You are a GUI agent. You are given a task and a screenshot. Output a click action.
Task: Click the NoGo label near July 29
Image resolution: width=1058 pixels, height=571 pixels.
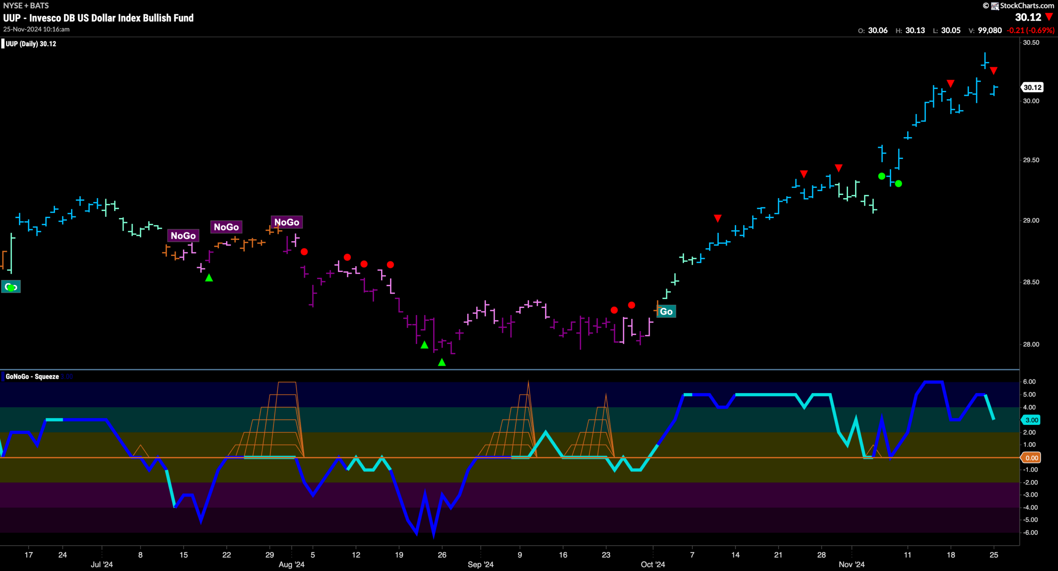click(x=286, y=222)
